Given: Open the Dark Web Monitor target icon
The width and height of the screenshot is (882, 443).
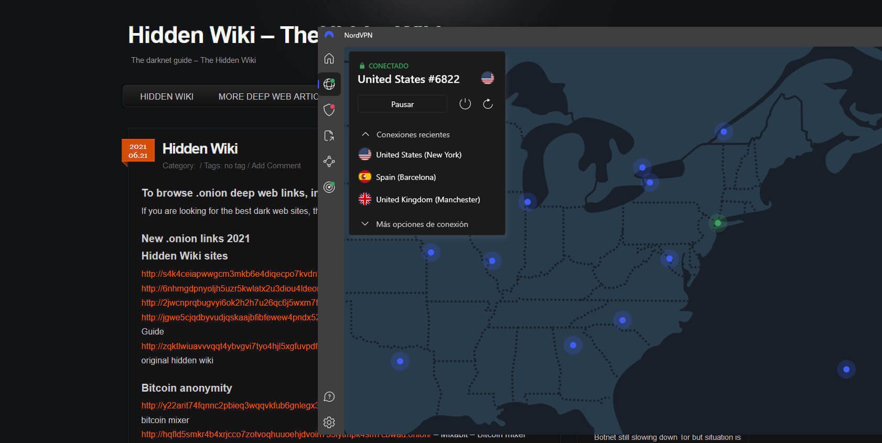Looking at the screenshot, I should (x=329, y=187).
